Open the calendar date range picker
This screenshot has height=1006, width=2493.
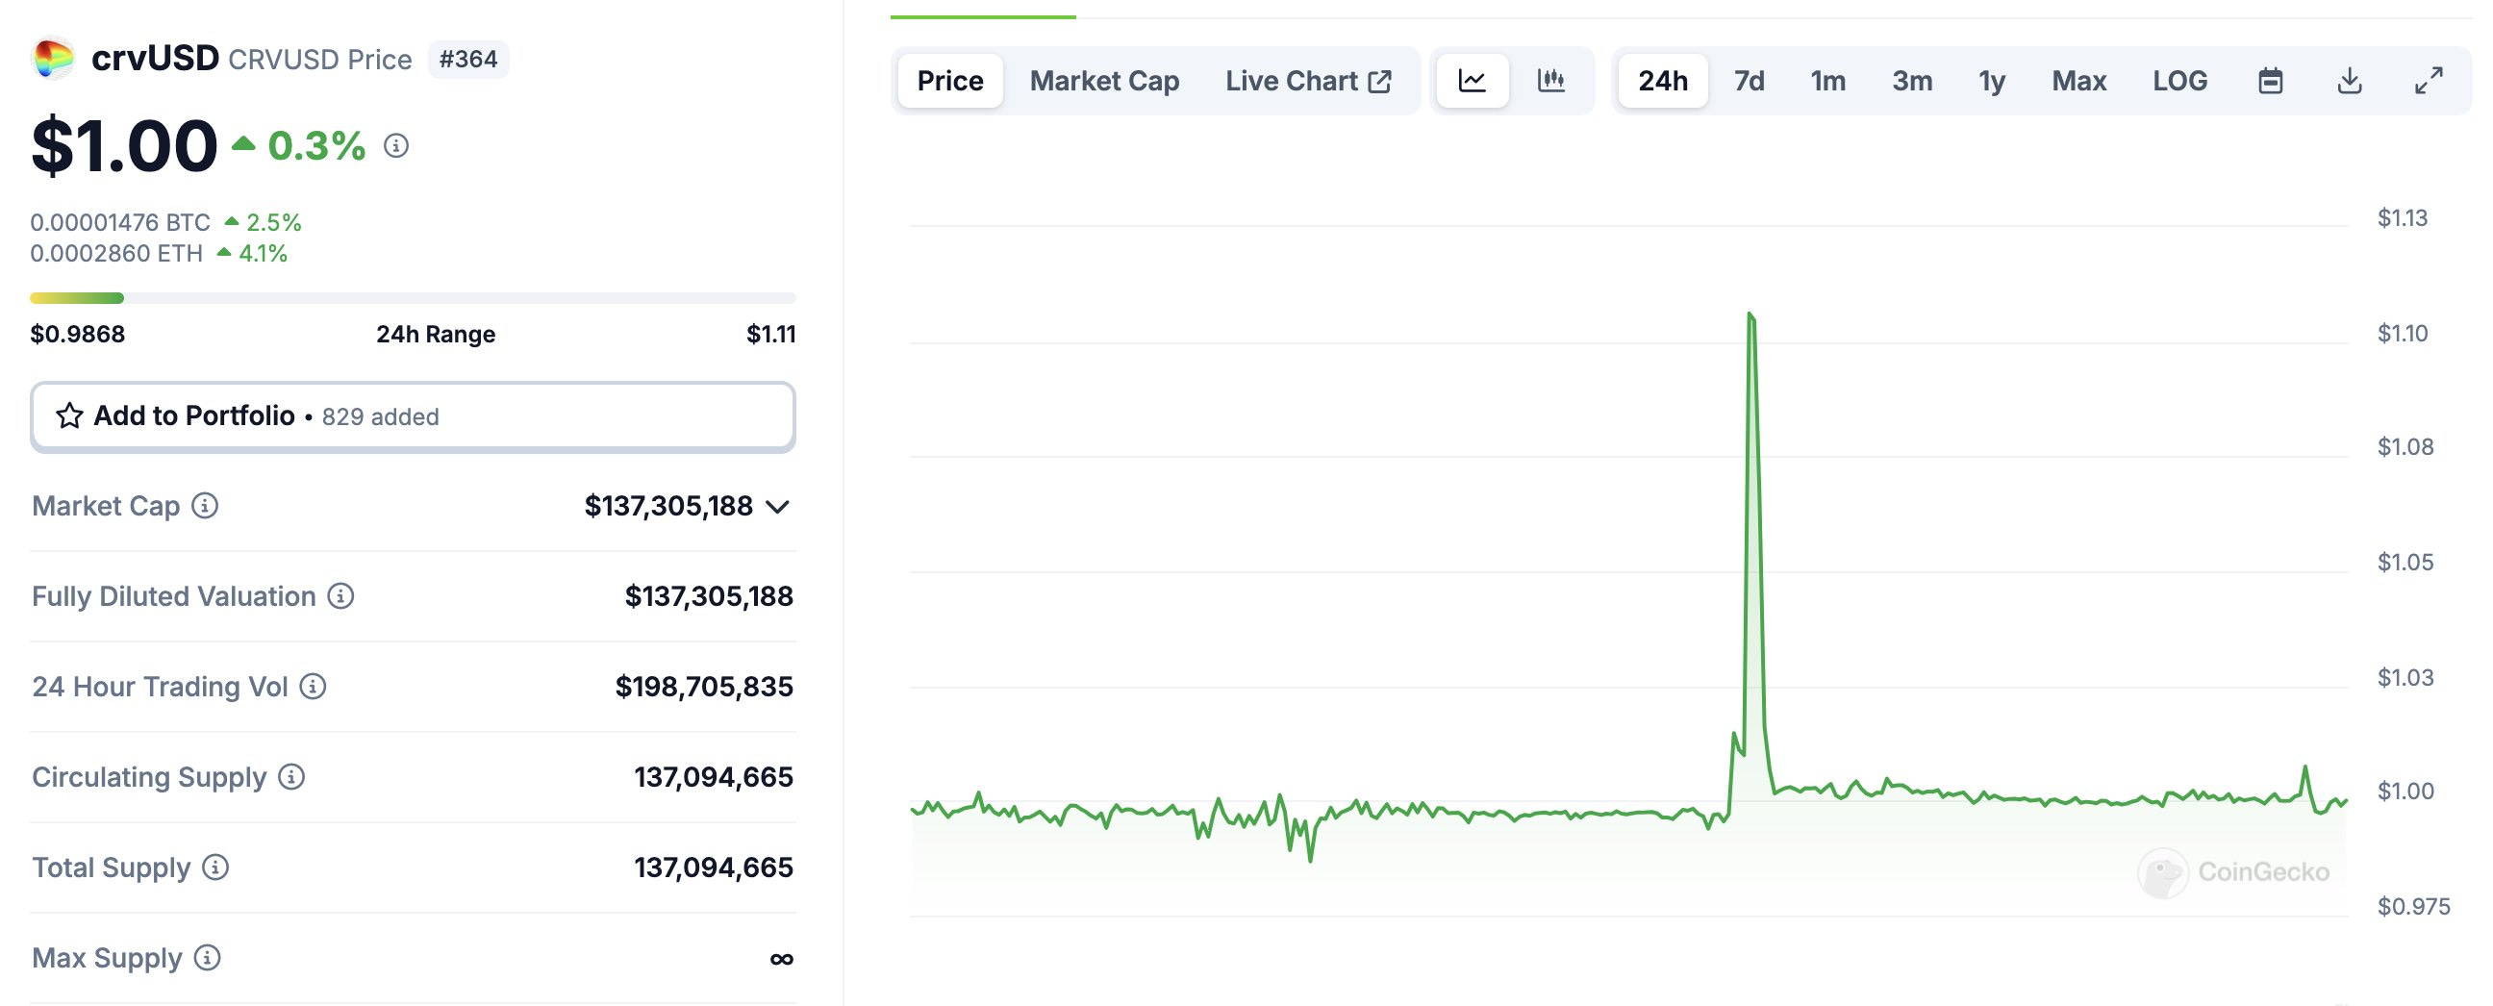click(2271, 80)
